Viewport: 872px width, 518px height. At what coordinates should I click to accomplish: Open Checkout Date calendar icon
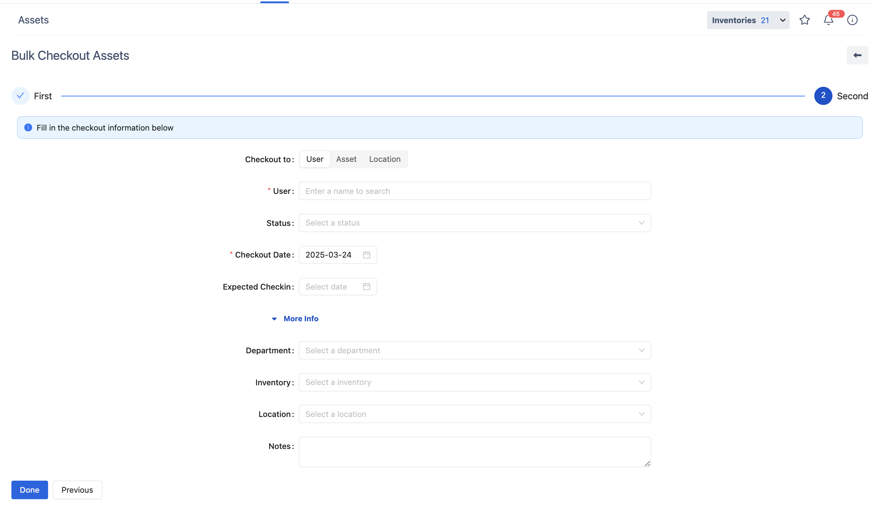point(367,255)
